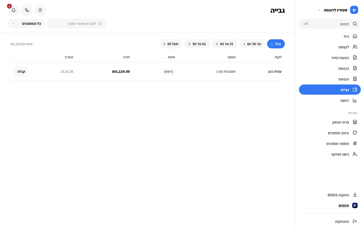This screenshot has width=364, height=230.
Task: Click the customer name עמית כהן
Action: click(x=275, y=71)
